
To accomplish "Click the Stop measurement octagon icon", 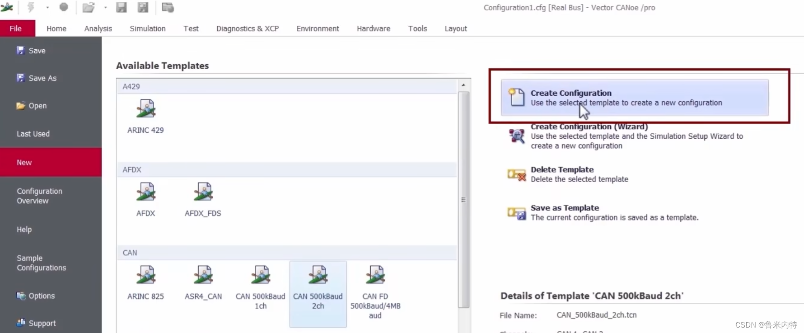I will pyautogui.click(x=64, y=7).
